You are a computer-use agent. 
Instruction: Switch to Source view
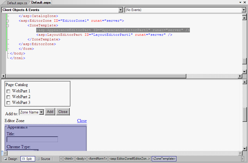point(43,159)
